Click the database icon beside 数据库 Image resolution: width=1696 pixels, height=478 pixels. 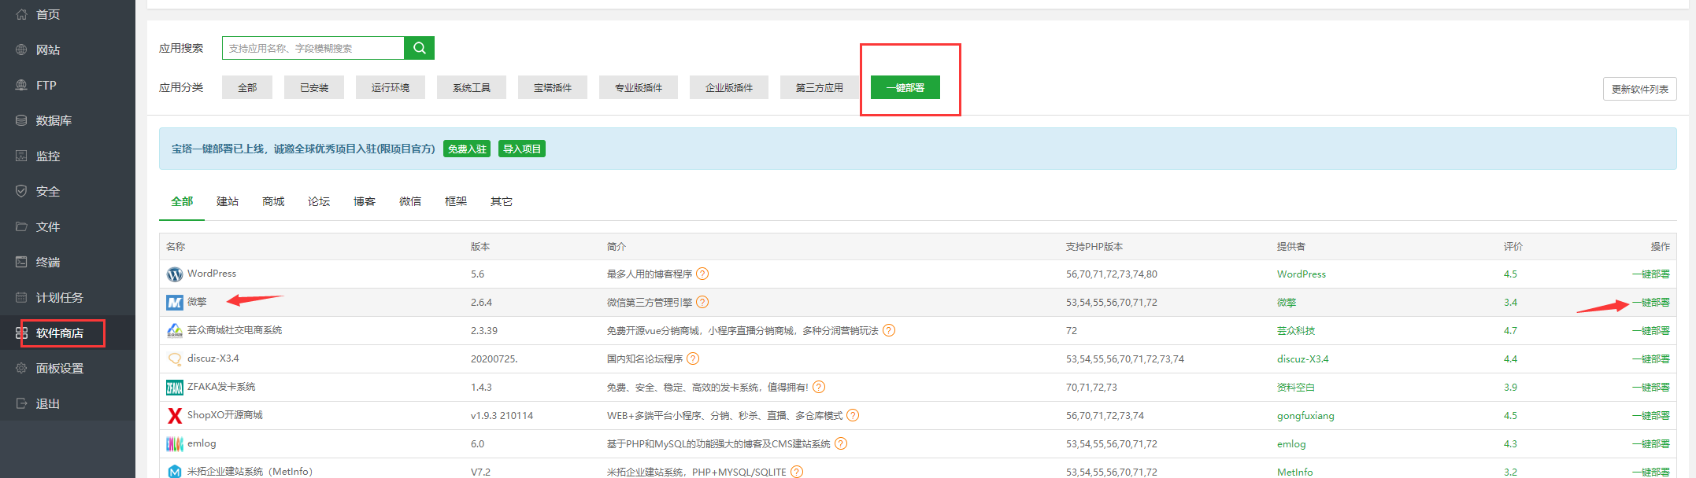click(21, 120)
